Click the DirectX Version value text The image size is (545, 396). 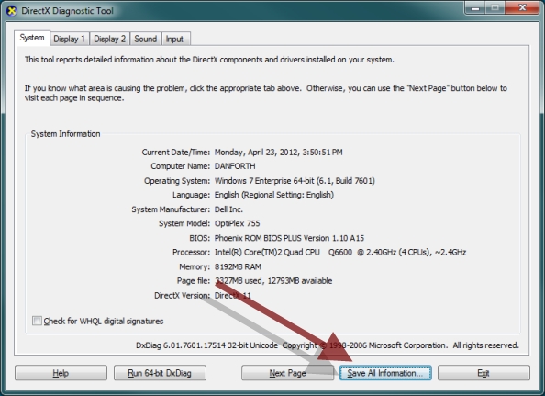[x=232, y=296]
